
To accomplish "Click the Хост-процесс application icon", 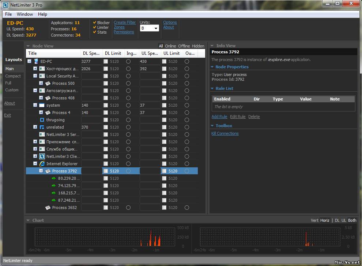I will [x=42, y=69].
